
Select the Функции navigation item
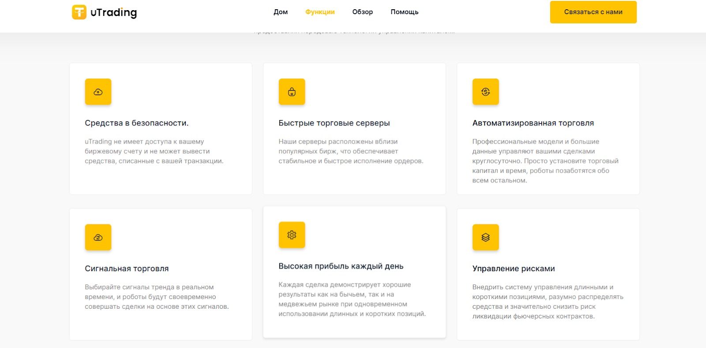[x=320, y=12]
